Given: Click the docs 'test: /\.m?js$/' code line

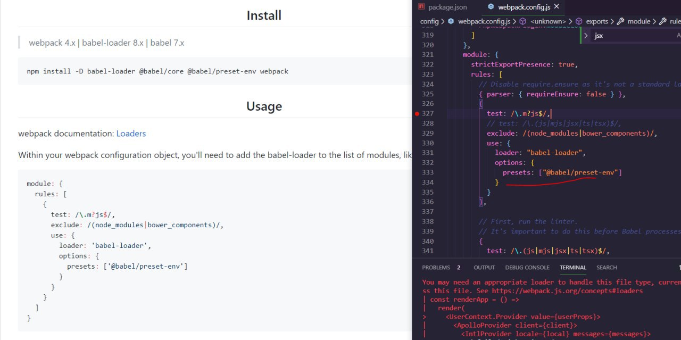Looking at the screenshot, I should pos(83,214).
